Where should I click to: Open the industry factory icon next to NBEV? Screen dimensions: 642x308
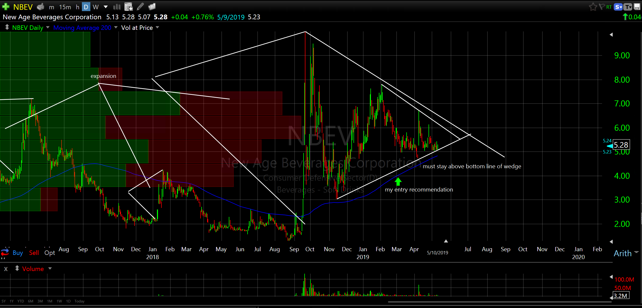click(x=40, y=7)
